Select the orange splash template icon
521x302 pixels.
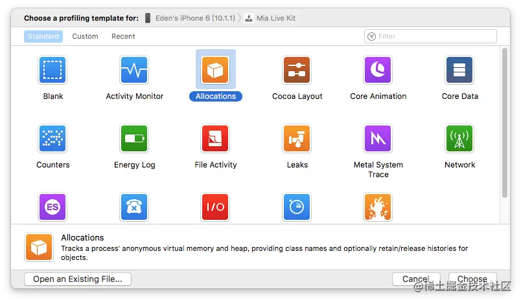(378, 207)
